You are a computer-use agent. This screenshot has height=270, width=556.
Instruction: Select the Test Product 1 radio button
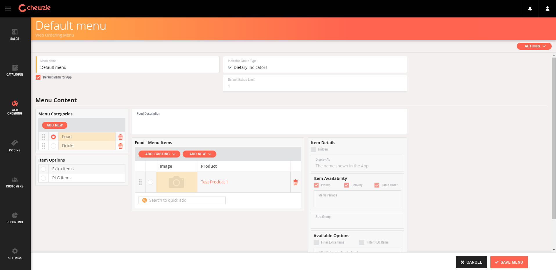pos(150,182)
